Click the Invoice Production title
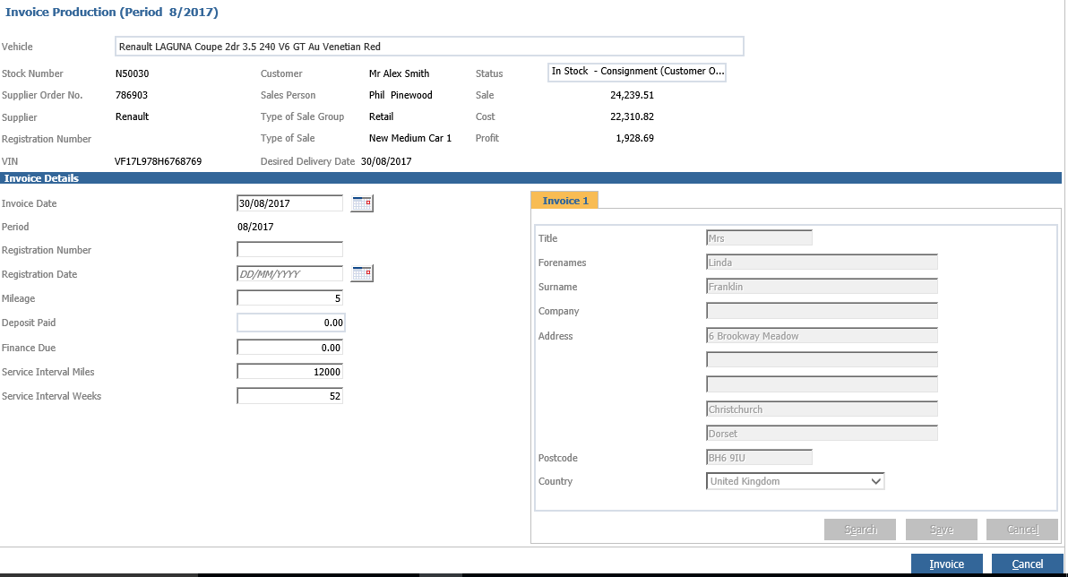 (x=112, y=13)
